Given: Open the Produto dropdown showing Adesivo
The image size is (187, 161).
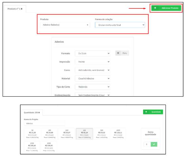Looking at the screenshot, I should pyautogui.click(x=65, y=25).
